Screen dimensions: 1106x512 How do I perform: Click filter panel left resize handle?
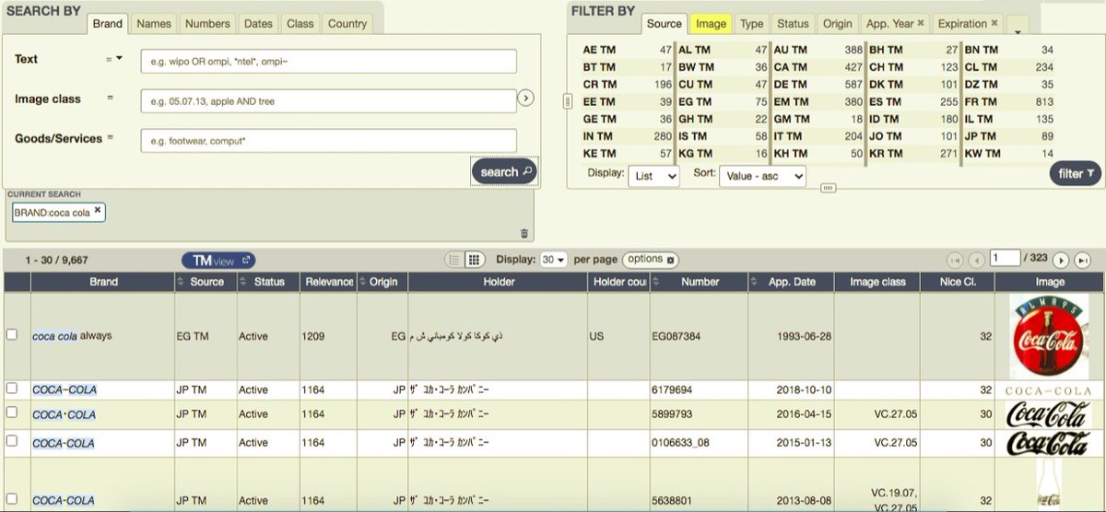point(568,101)
